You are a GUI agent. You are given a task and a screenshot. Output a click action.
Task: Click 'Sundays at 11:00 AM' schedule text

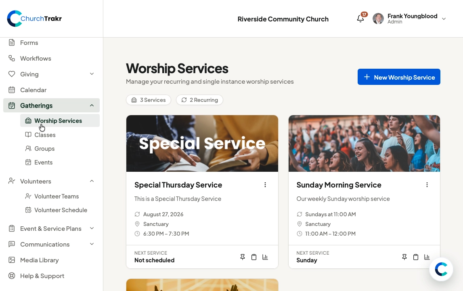331,214
